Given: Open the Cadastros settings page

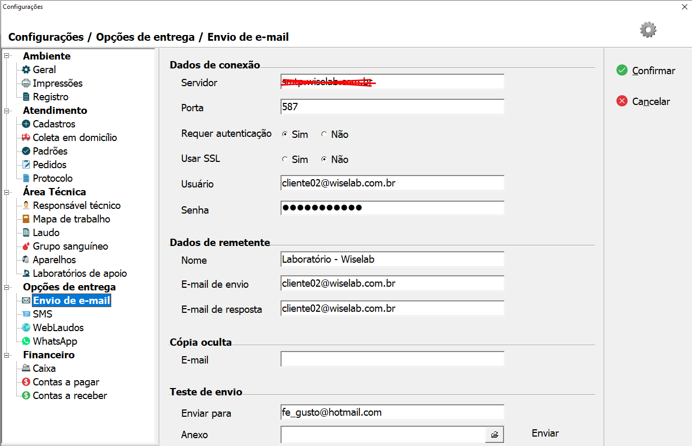Looking at the screenshot, I should (x=54, y=124).
